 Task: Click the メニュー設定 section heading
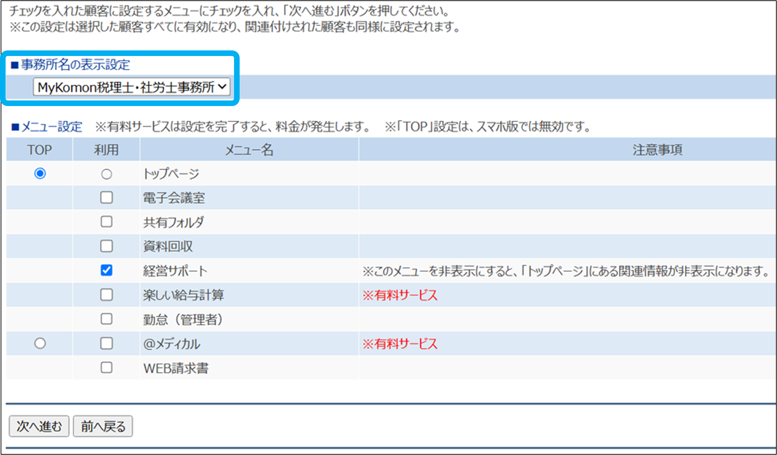(x=51, y=127)
